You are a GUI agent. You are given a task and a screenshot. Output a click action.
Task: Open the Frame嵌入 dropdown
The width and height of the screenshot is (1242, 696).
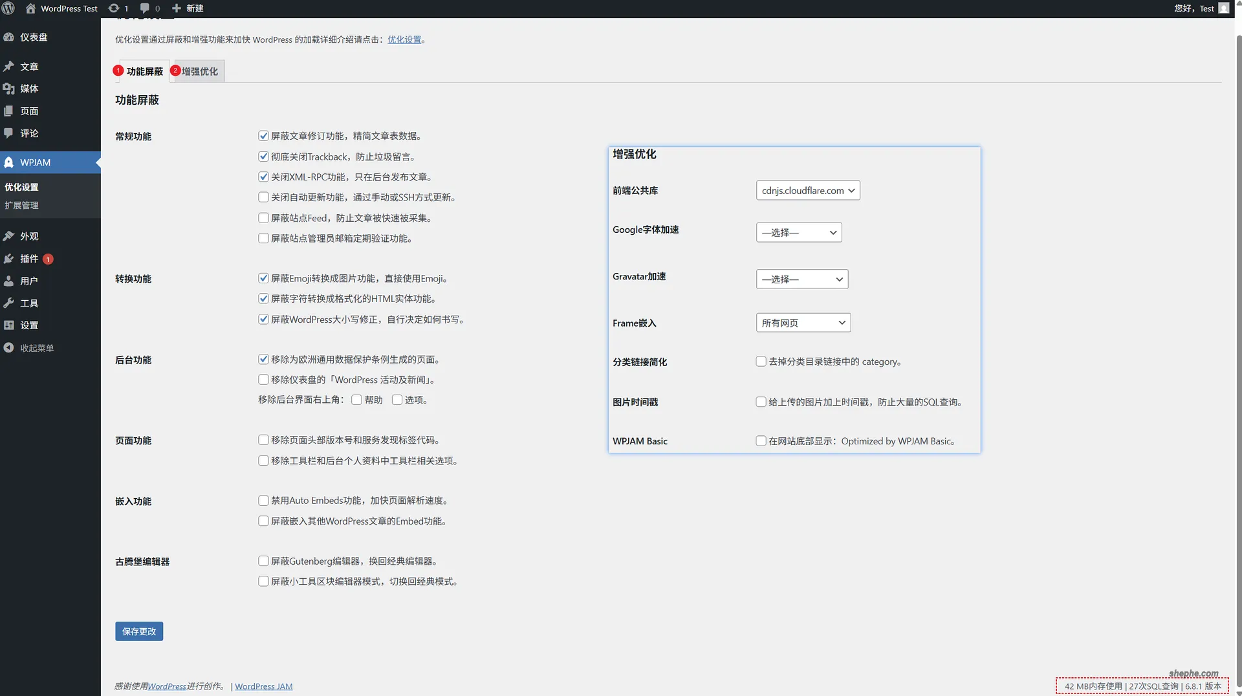(803, 322)
